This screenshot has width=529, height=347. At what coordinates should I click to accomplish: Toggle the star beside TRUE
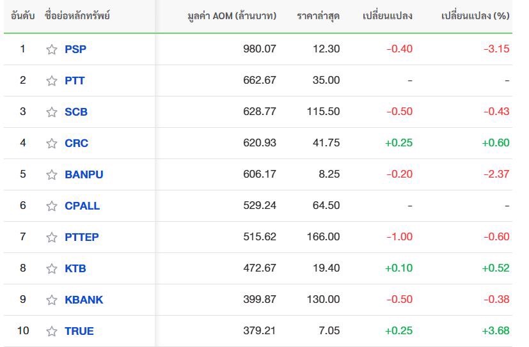[52, 331]
